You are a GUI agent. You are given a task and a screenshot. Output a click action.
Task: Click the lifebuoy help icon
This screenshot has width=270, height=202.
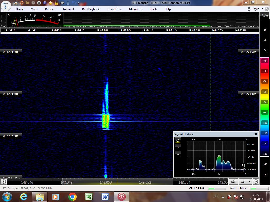pos(22,3)
